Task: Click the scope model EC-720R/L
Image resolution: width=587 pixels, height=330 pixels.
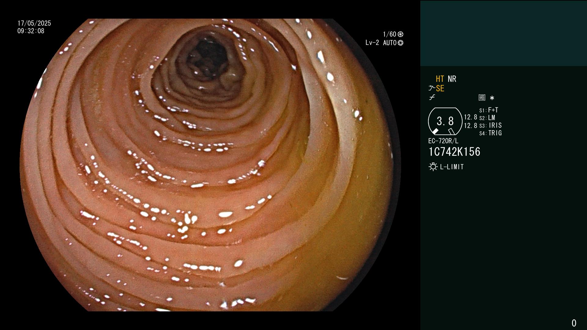Action: (x=443, y=141)
